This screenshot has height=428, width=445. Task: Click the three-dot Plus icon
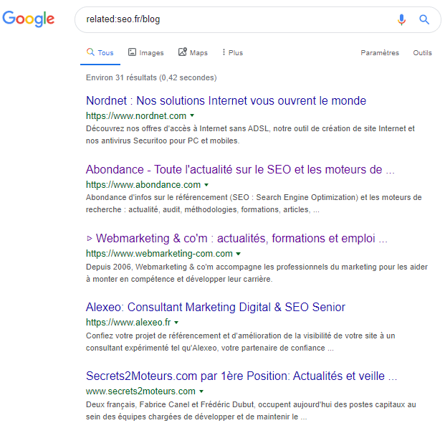[224, 52]
